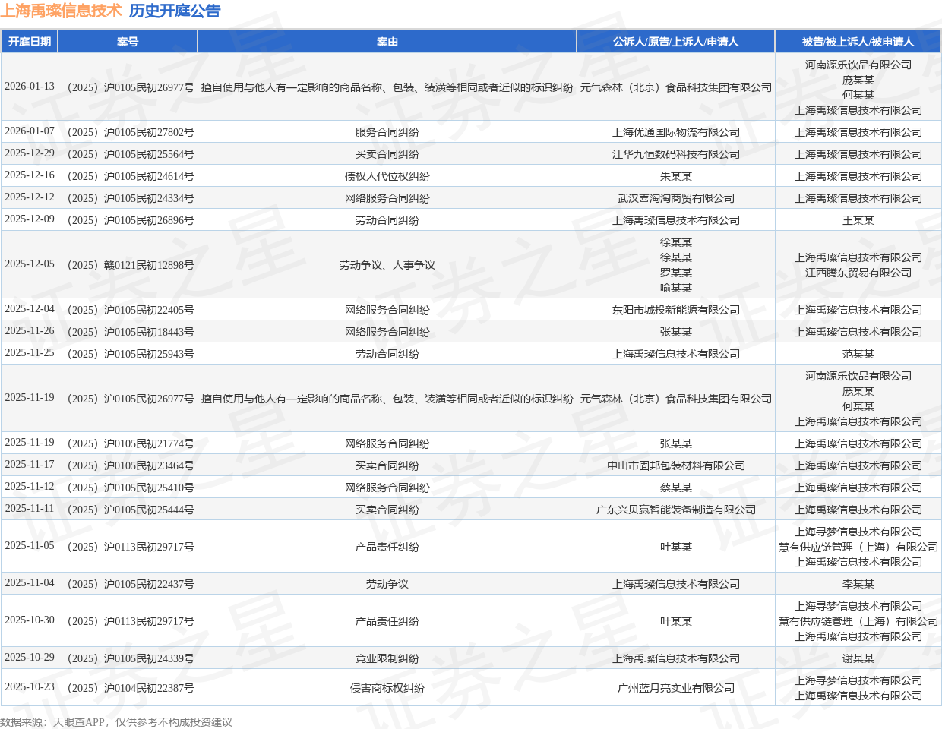Click the date 2026-01-07
942x729 pixels.
point(30,131)
